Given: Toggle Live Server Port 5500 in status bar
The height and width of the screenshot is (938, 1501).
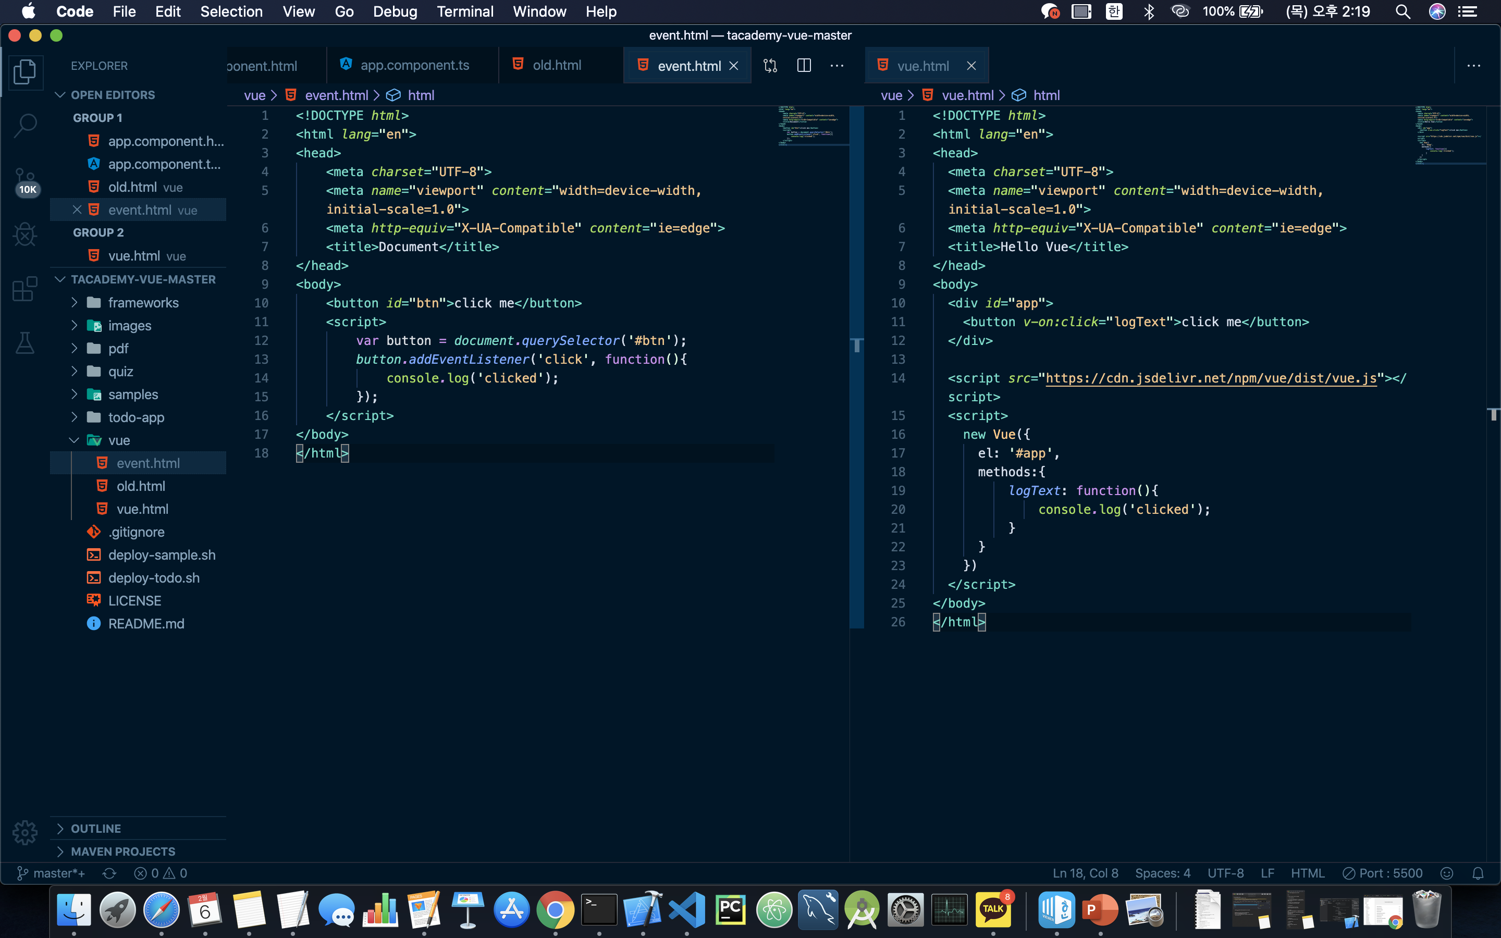Looking at the screenshot, I should coord(1383,873).
